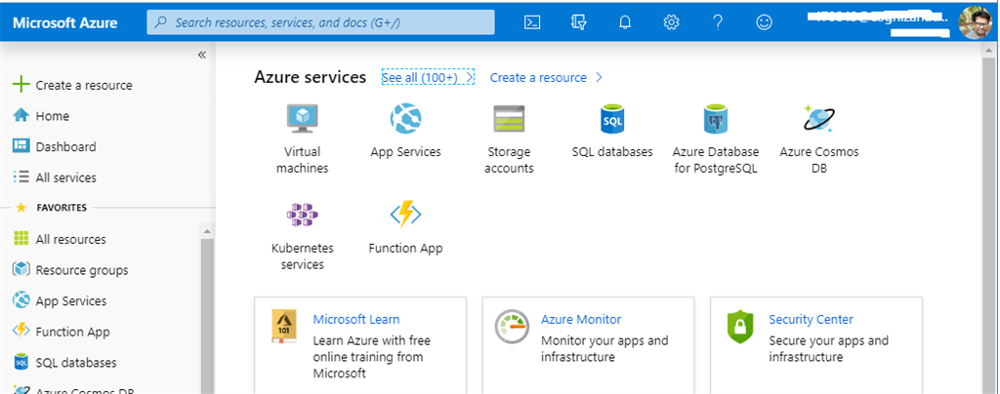
Task: Click the Dashboard icon in sidebar
Action: (21, 145)
